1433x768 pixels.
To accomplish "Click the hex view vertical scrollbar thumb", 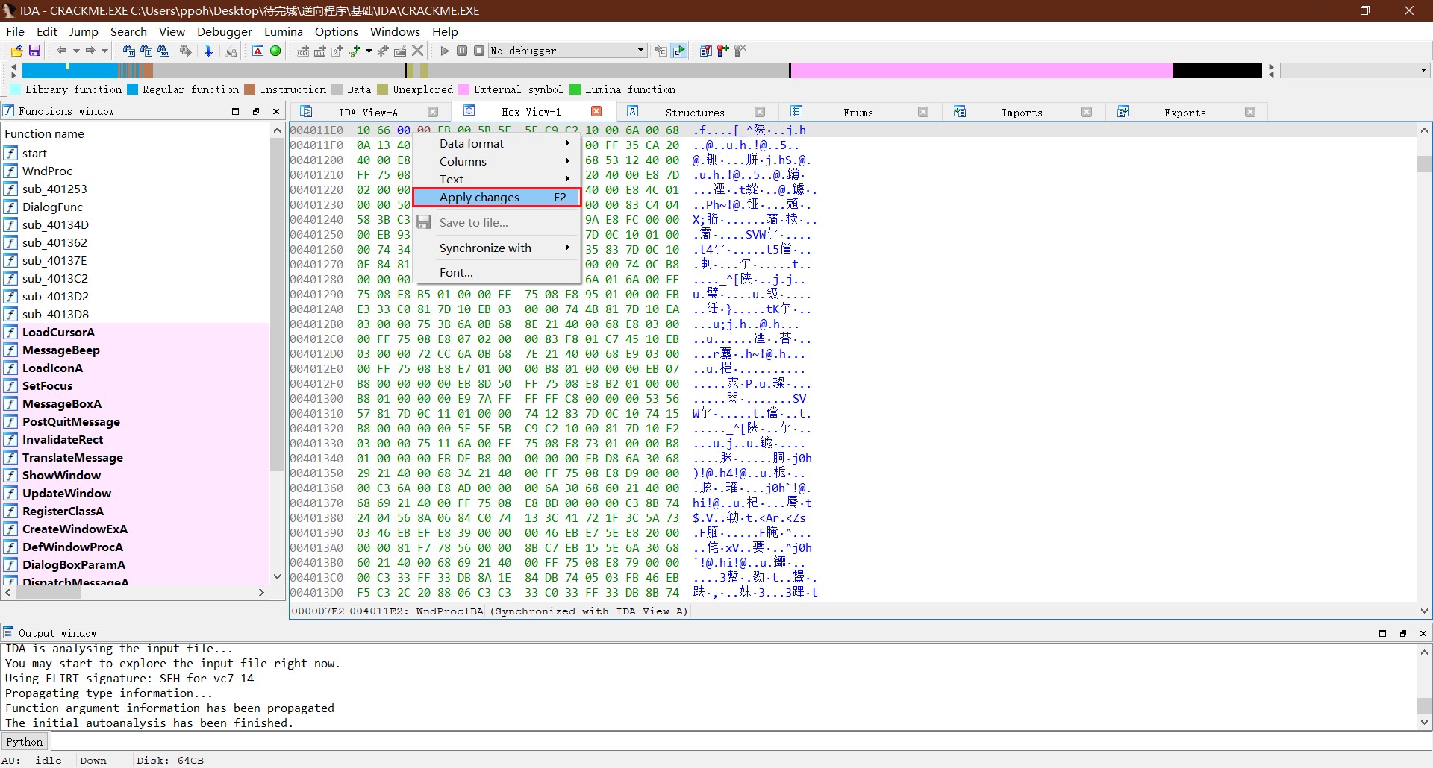I will point(1424,163).
